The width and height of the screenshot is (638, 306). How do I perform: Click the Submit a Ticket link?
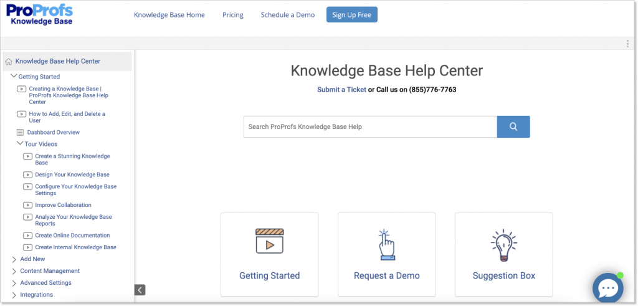click(x=342, y=90)
